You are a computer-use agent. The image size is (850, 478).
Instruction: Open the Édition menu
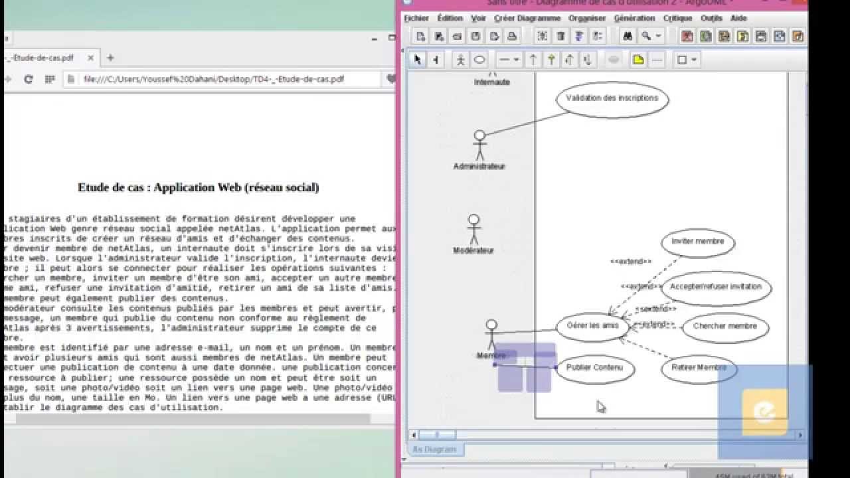click(450, 19)
